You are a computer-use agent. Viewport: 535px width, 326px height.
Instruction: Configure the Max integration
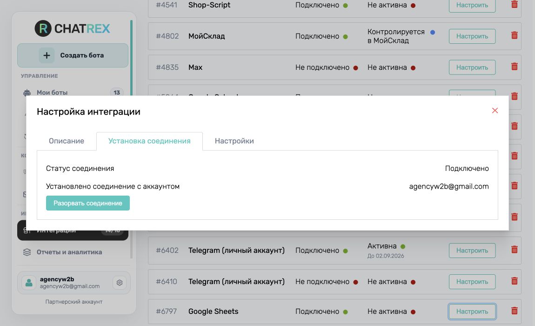(472, 68)
